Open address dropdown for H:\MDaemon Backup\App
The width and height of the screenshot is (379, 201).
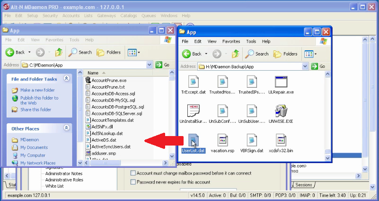click(x=305, y=66)
